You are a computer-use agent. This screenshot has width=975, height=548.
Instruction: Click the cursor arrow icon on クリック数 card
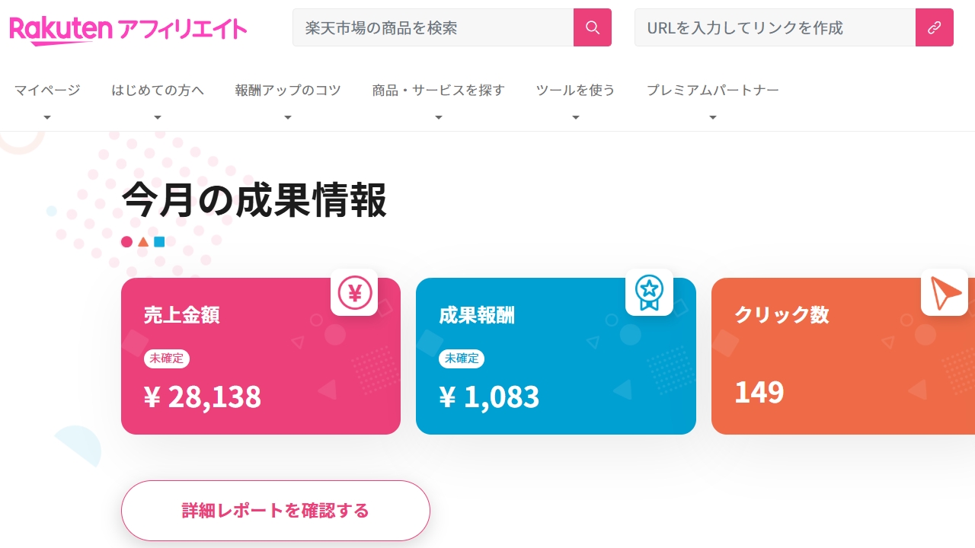(945, 292)
